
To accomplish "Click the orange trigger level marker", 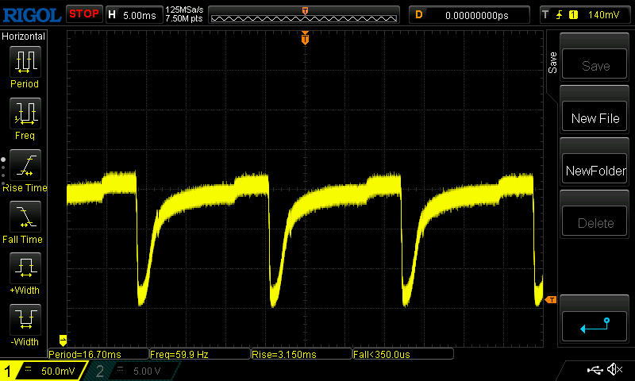I will 550,299.
